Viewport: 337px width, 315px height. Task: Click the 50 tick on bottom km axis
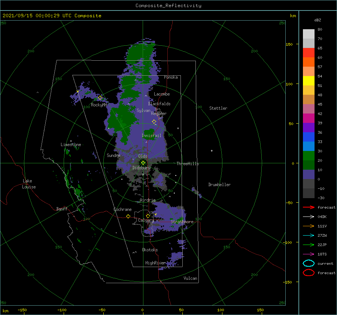[181, 310]
